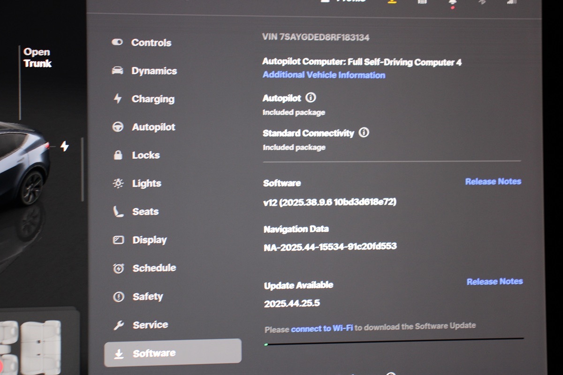View Release Notes for current Software
The height and width of the screenshot is (375, 563).
[493, 181]
